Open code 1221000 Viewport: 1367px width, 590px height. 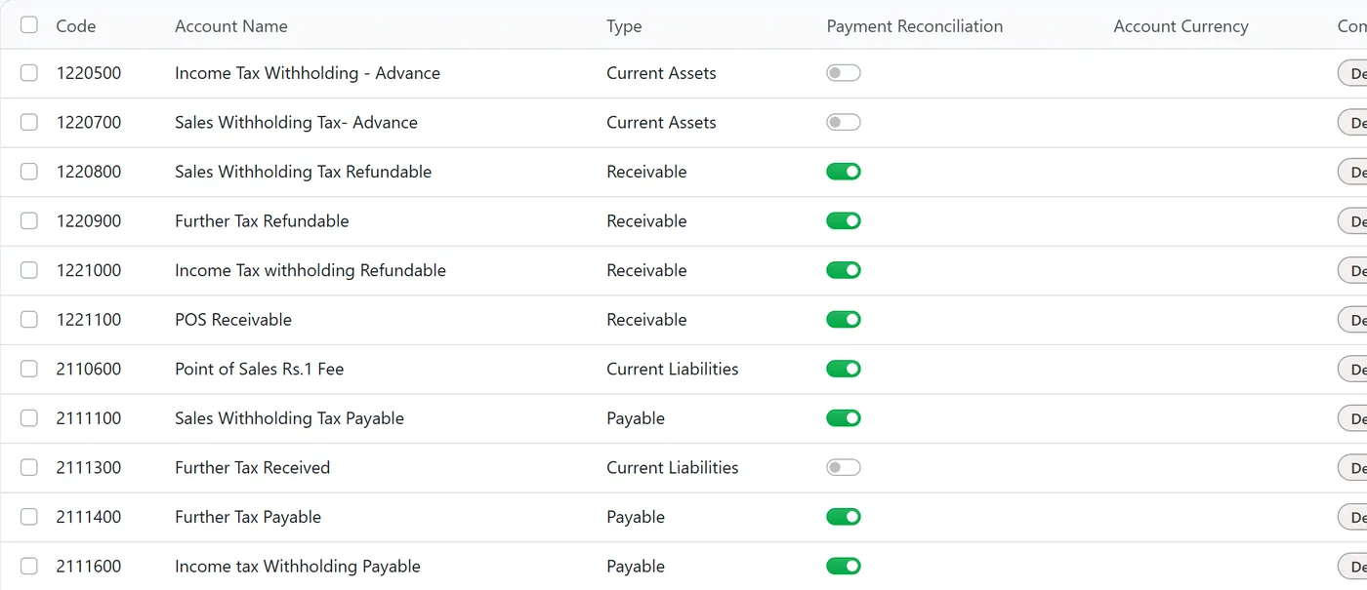coord(89,270)
